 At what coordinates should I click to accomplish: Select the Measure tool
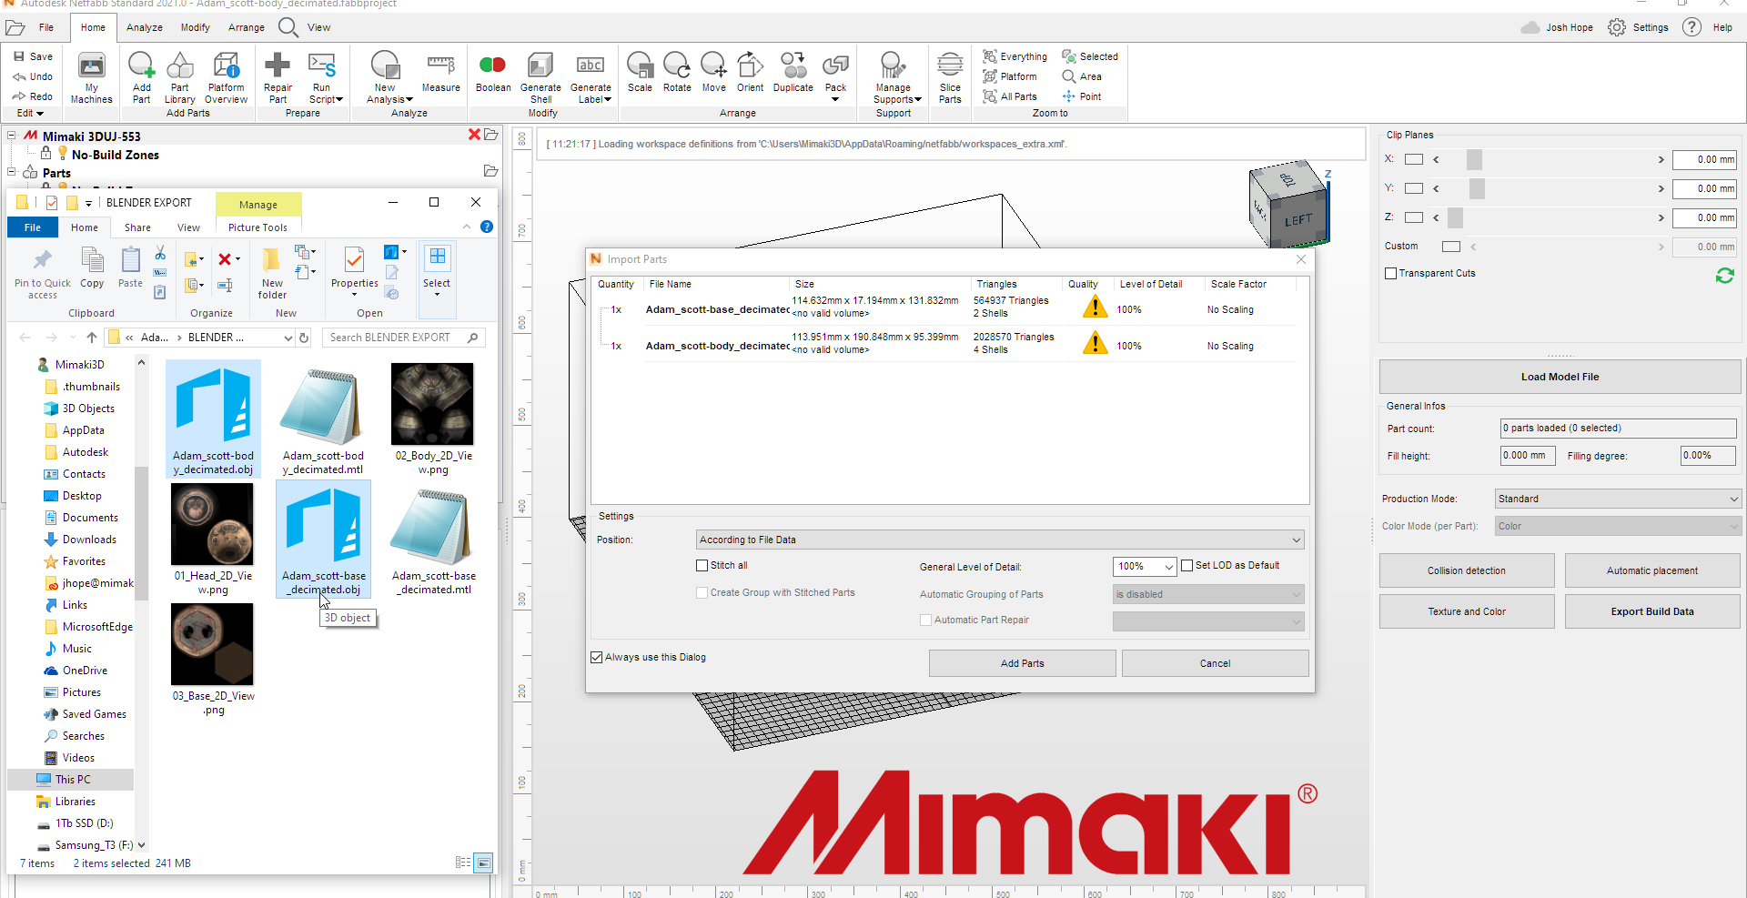point(440,73)
